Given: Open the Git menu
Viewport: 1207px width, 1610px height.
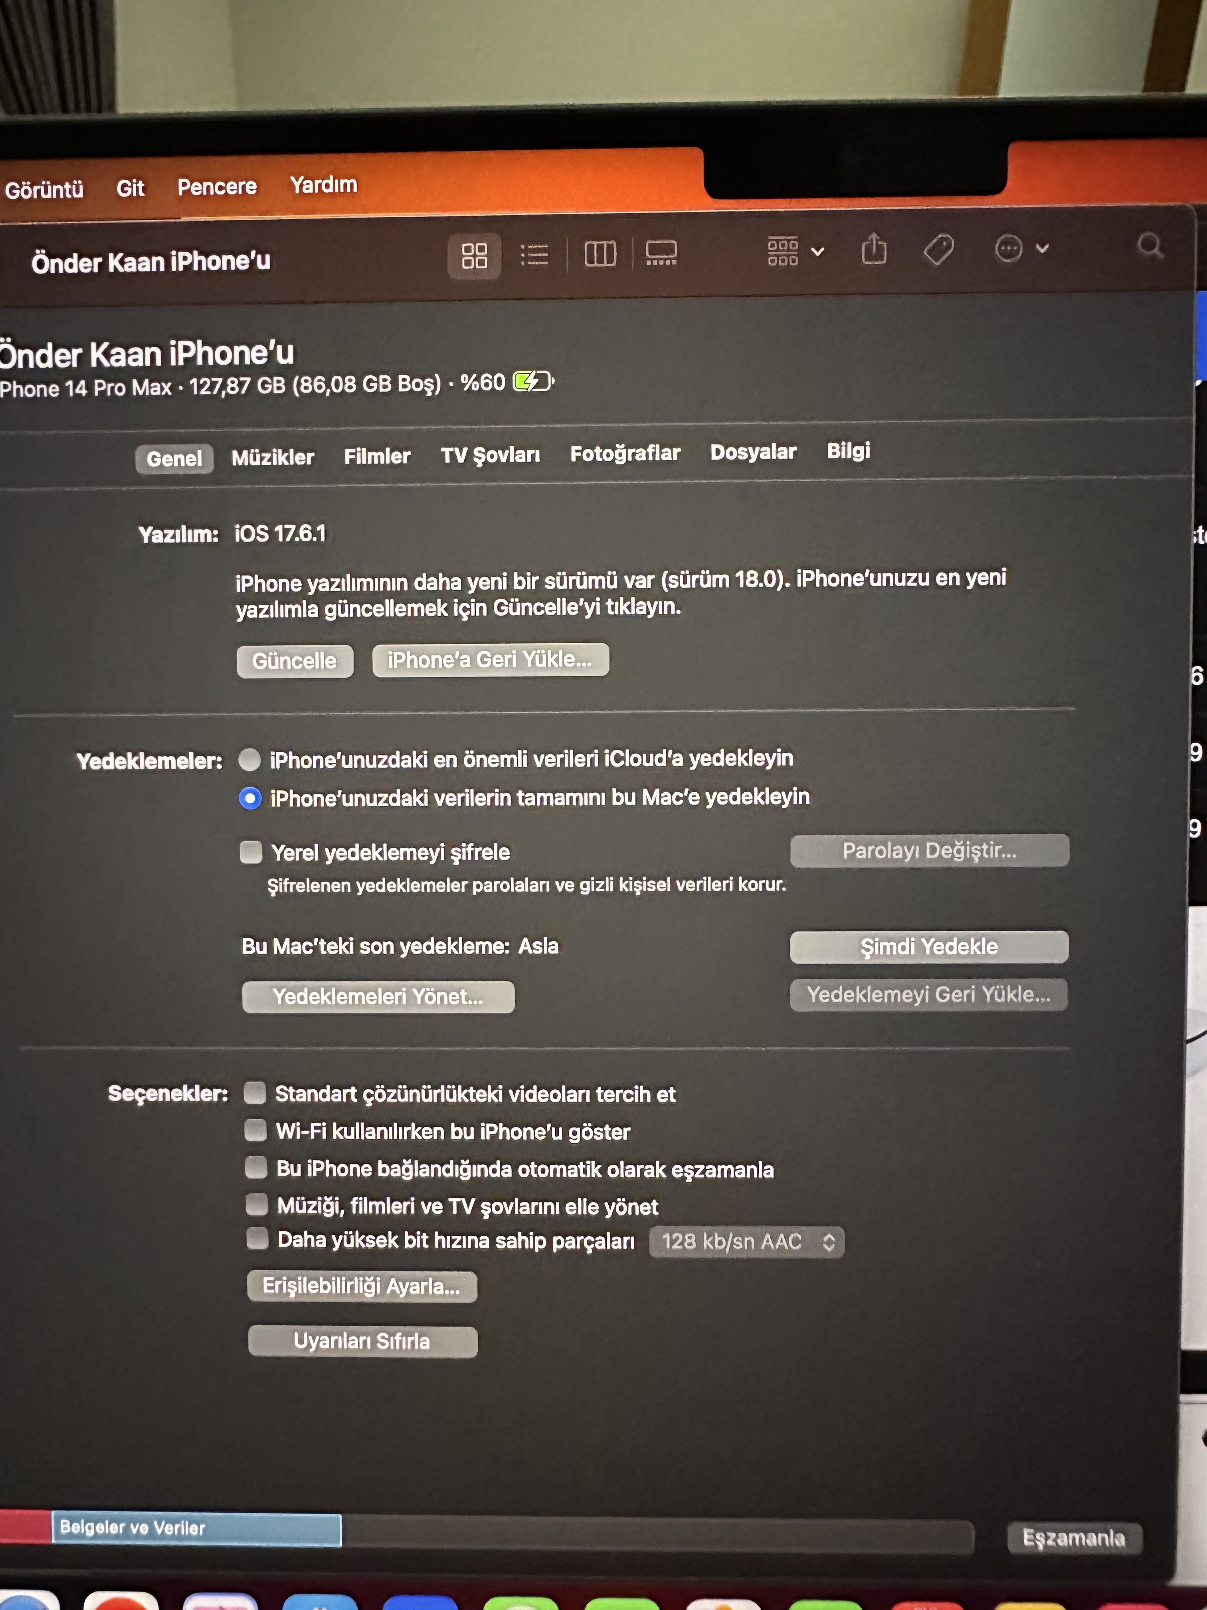Looking at the screenshot, I should [x=130, y=188].
